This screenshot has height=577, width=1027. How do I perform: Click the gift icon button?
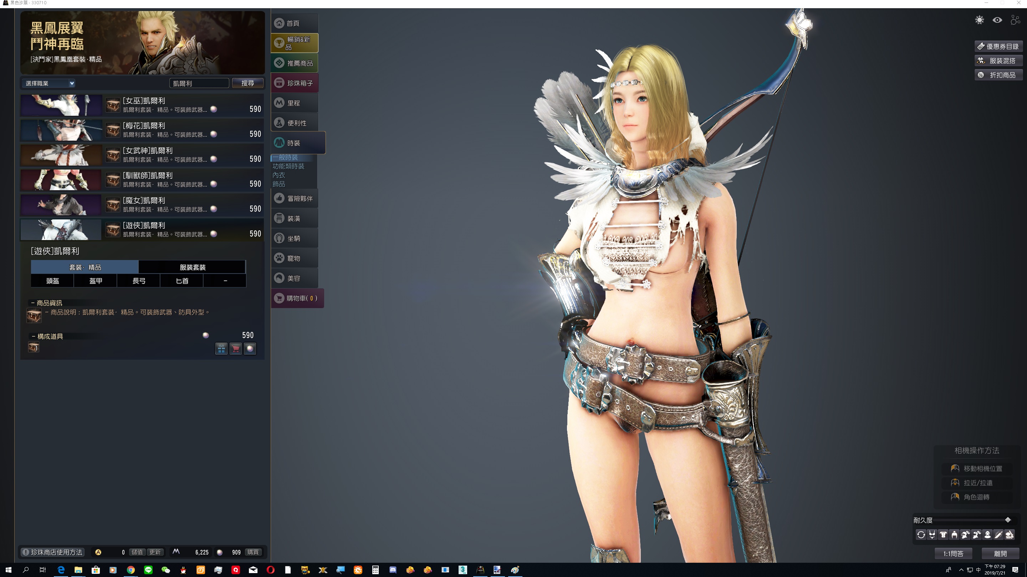click(221, 349)
